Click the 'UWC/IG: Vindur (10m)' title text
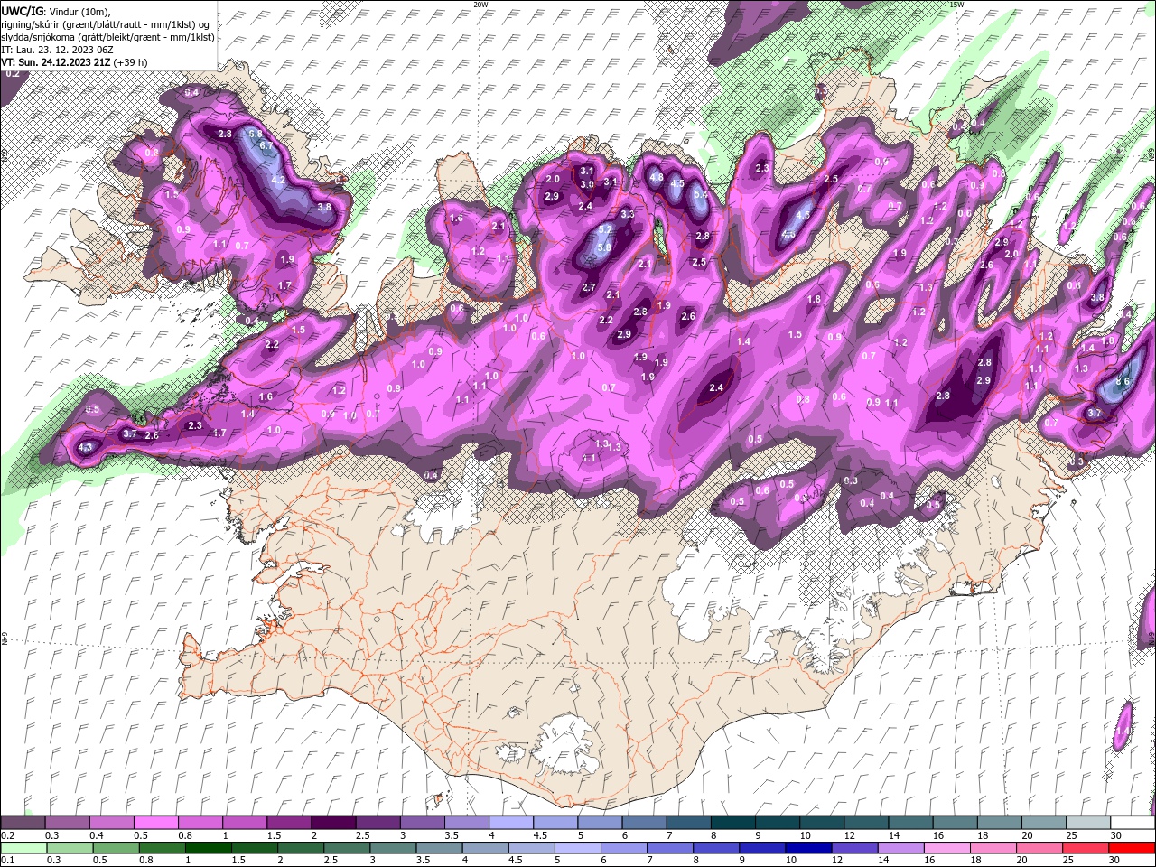Image resolution: width=1156 pixels, height=867 pixels. (x=55, y=11)
